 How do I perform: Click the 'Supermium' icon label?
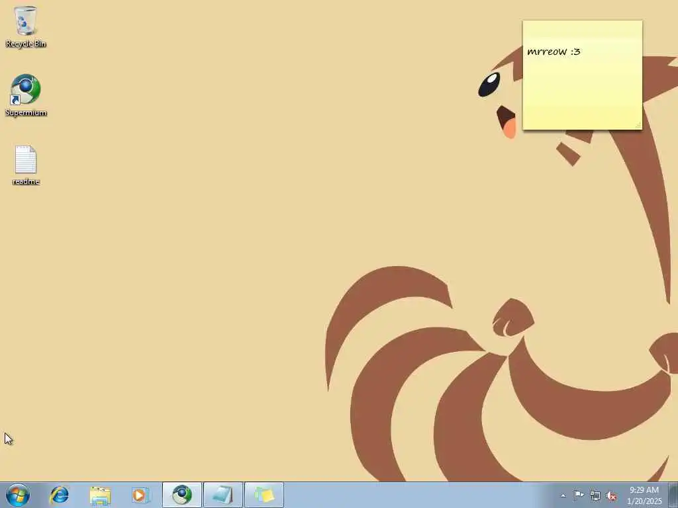pyautogui.click(x=26, y=112)
